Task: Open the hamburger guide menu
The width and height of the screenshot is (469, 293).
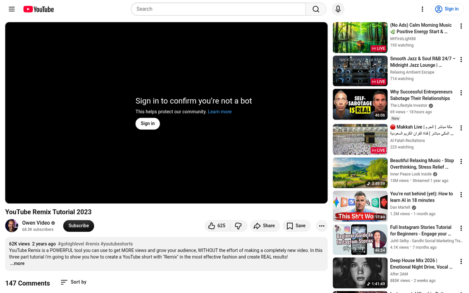Action: [x=12, y=9]
